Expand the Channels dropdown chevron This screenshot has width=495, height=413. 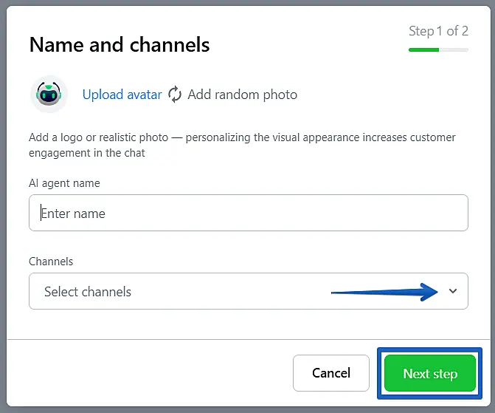point(453,291)
